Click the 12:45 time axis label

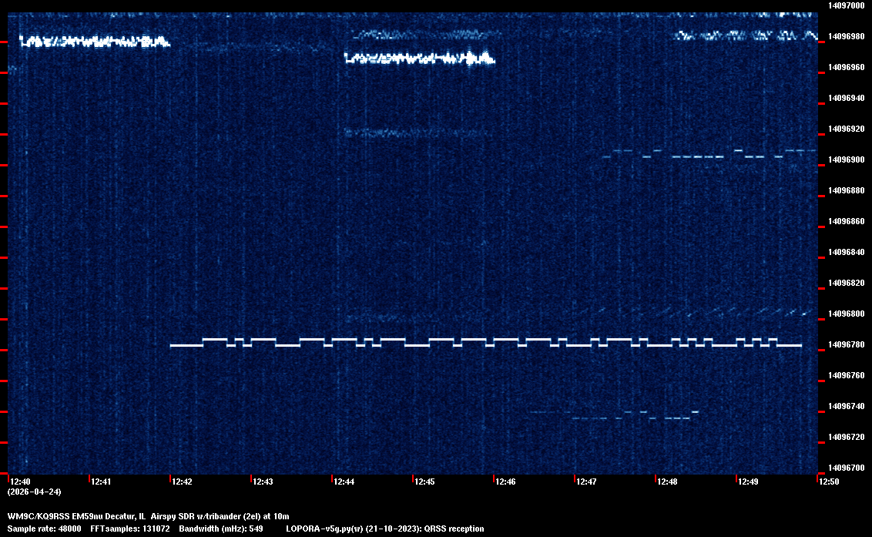pos(424,482)
